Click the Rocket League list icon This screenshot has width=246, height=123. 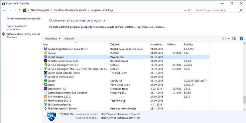(45, 57)
